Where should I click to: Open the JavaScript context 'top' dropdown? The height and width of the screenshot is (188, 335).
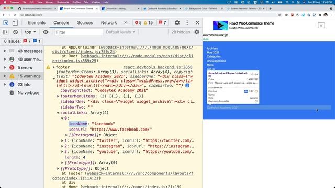click(x=30, y=32)
